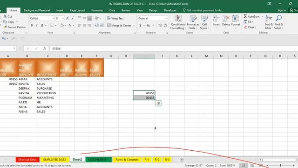Click the Insert cells icon

216,19
